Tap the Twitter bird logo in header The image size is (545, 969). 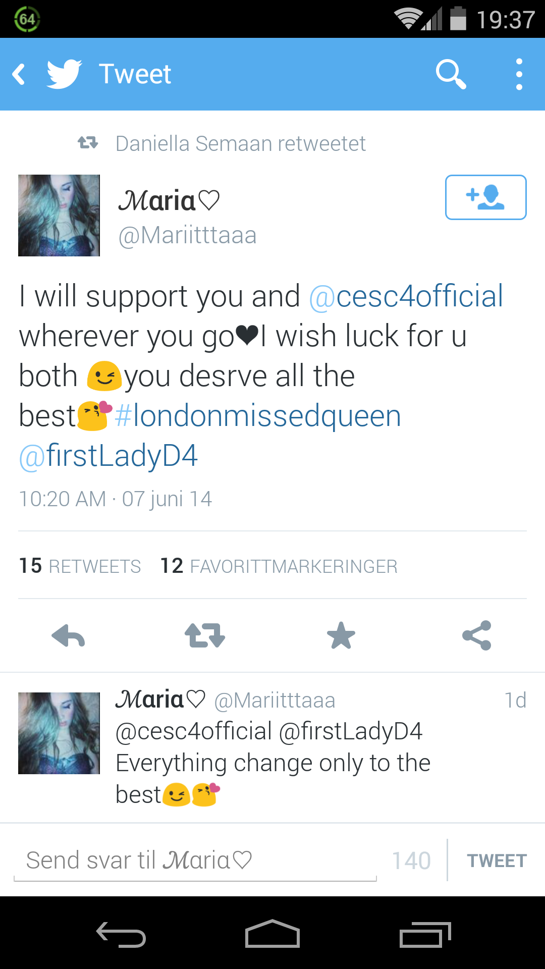[64, 74]
